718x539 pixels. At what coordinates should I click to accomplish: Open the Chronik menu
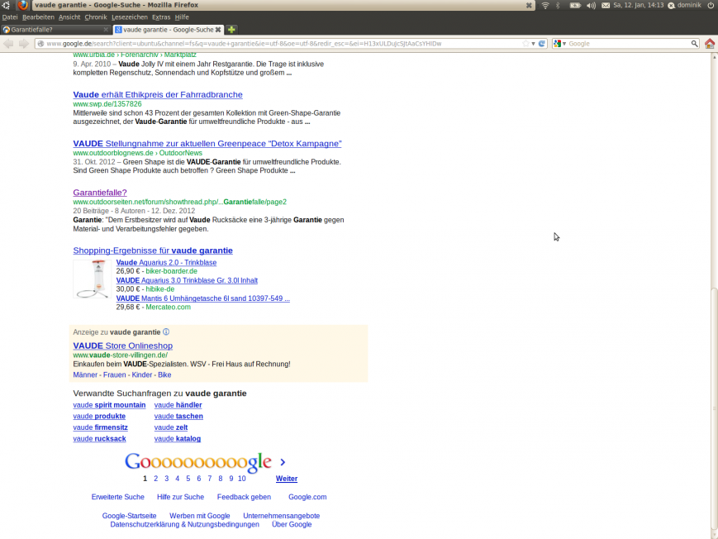click(95, 17)
